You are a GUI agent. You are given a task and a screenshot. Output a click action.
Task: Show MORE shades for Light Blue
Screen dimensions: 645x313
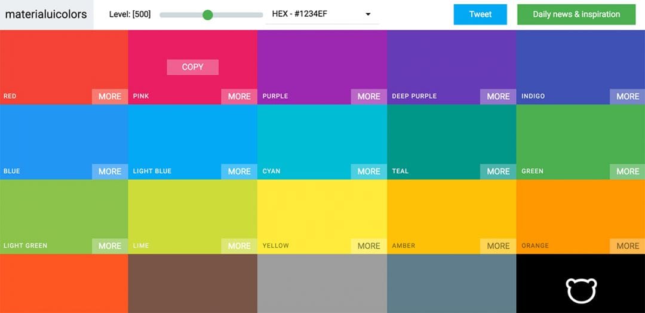[x=239, y=171]
